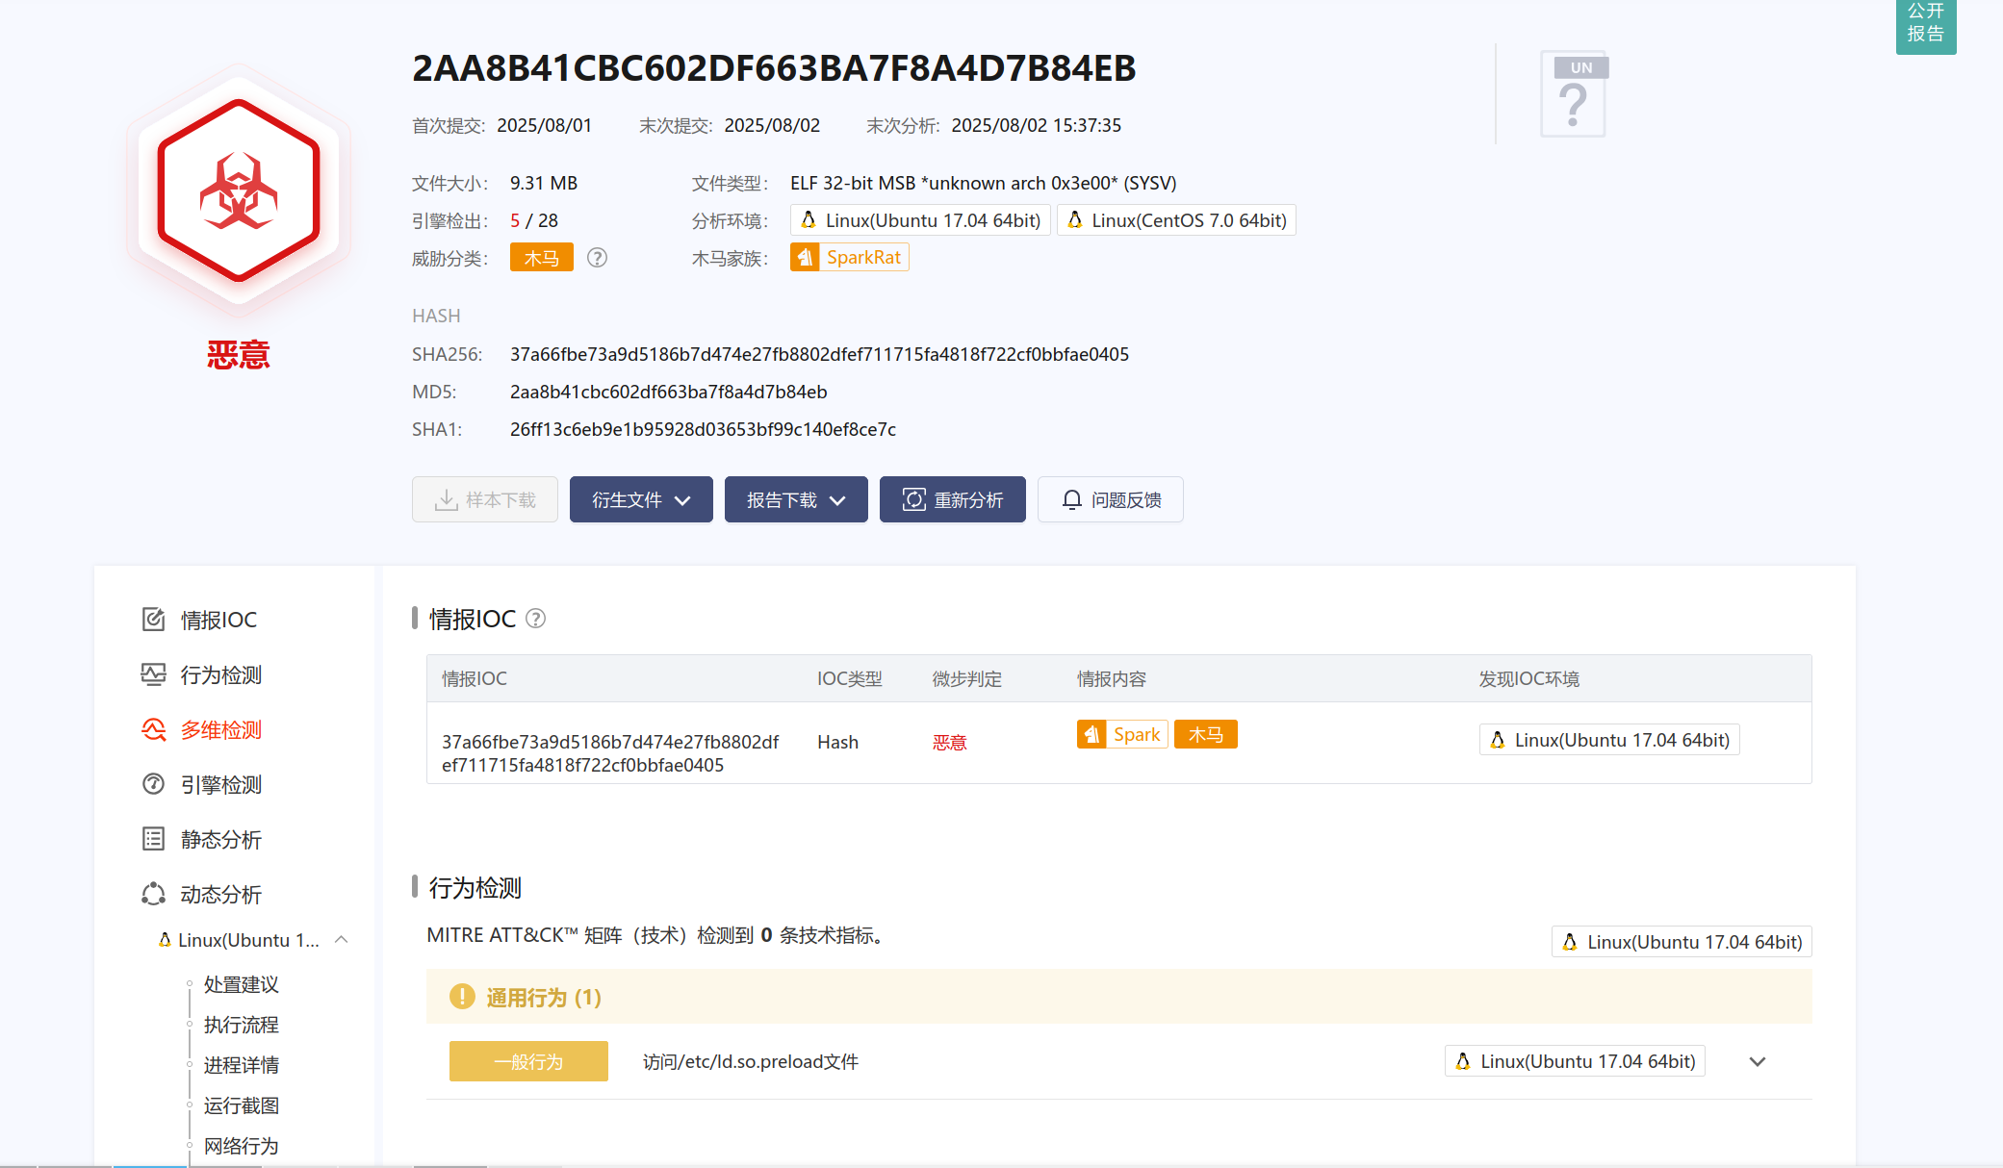This screenshot has width=2003, height=1168.
Task: Collapse the Linux(Ubuntu 1... sidebar tree
Action: click(341, 939)
